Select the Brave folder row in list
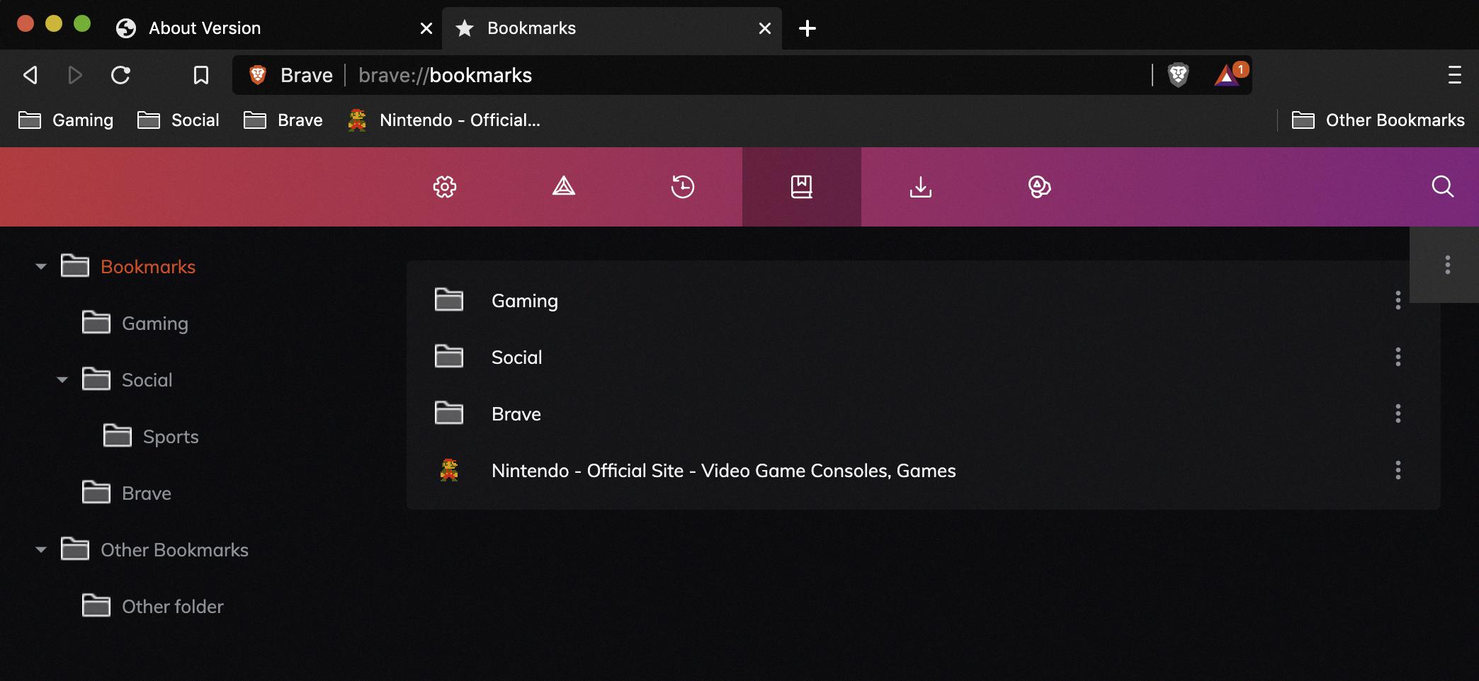Image resolution: width=1479 pixels, height=681 pixels. coord(924,413)
